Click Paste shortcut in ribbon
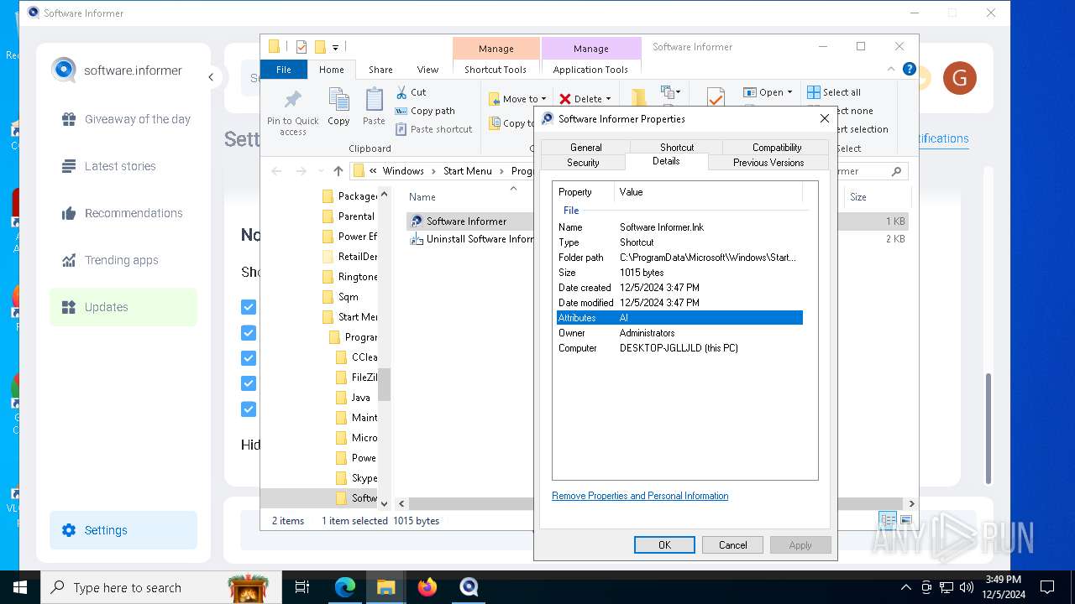The height and width of the screenshot is (604, 1075). [x=434, y=129]
